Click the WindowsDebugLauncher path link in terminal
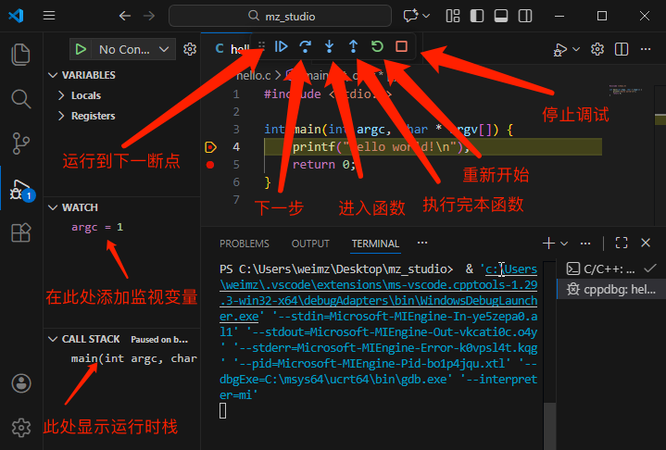 [379, 293]
